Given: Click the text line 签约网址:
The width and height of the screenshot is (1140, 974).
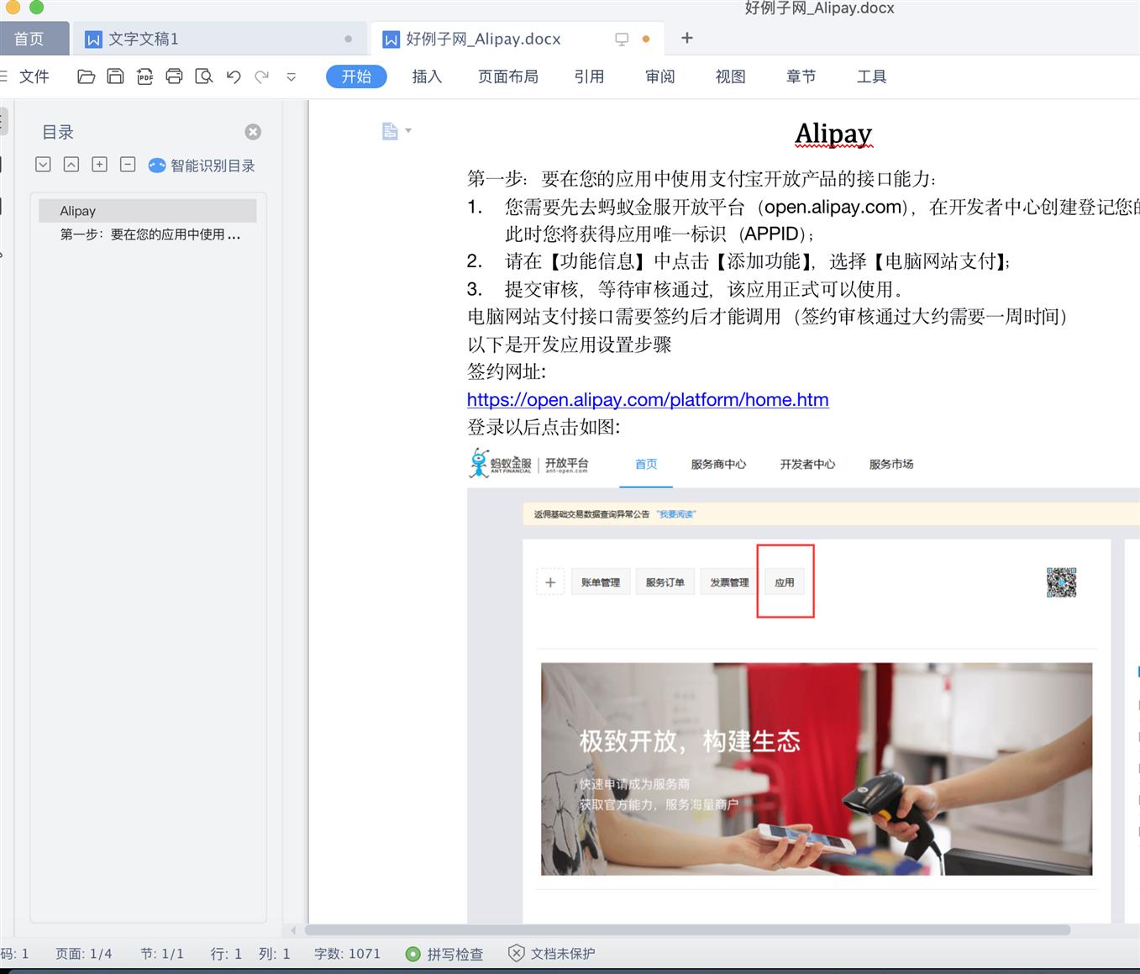Looking at the screenshot, I should [x=507, y=371].
